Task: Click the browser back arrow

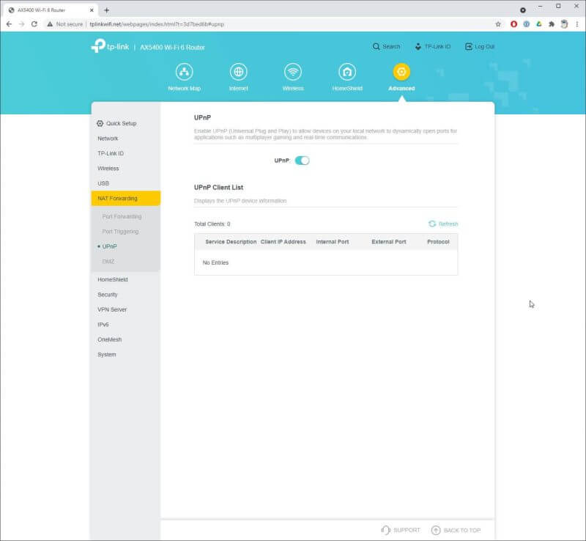Action: point(9,24)
